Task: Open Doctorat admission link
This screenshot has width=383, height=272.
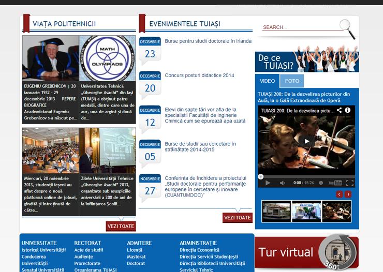Action: coord(136,263)
